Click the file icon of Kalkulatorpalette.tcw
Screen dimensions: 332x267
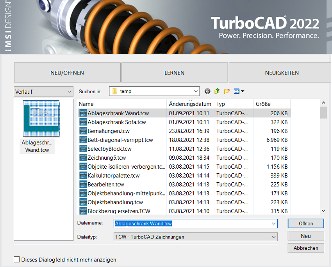(83, 175)
